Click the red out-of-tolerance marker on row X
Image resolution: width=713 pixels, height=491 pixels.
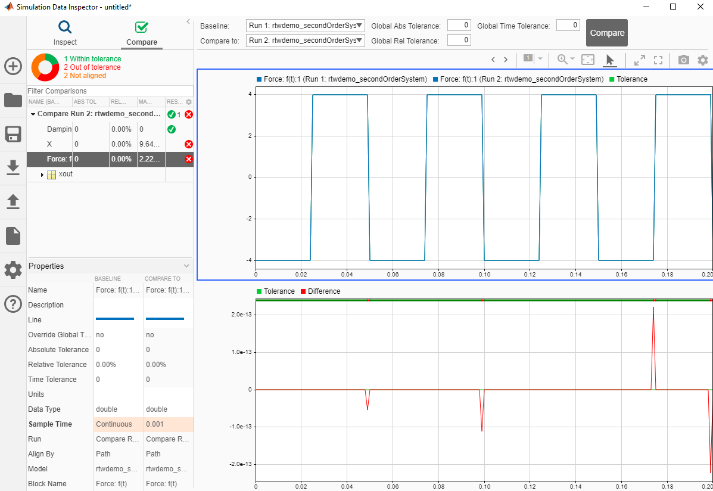(189, 144)
